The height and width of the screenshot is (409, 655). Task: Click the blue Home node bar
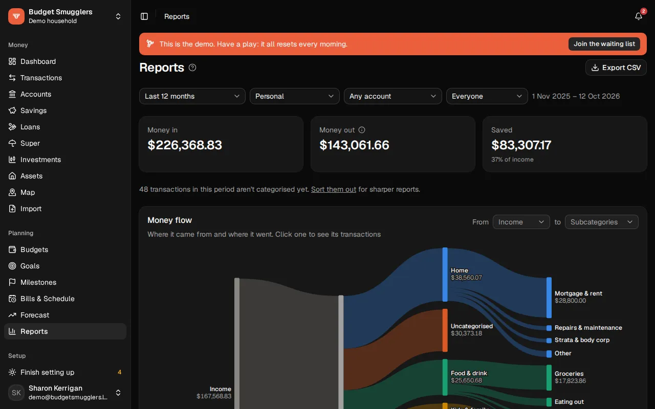click(x=445, y=275)
